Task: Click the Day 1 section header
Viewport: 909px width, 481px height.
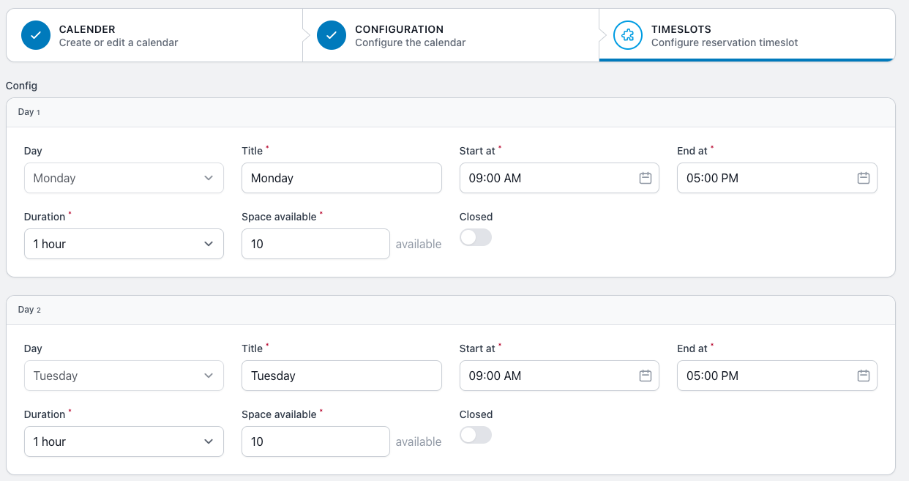Action: [x=451, y=112]
